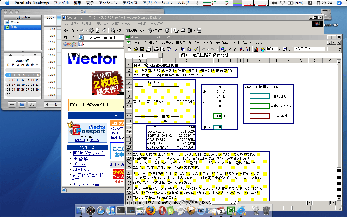Image resolution: width=347 pixels, height=217 pixels.
Task: Go to Home page in Internet Explorer
Action: tap(104, 31)
